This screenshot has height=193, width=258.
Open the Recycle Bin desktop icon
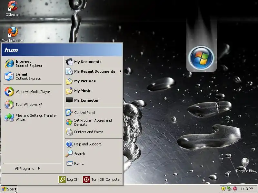(245, 162)
